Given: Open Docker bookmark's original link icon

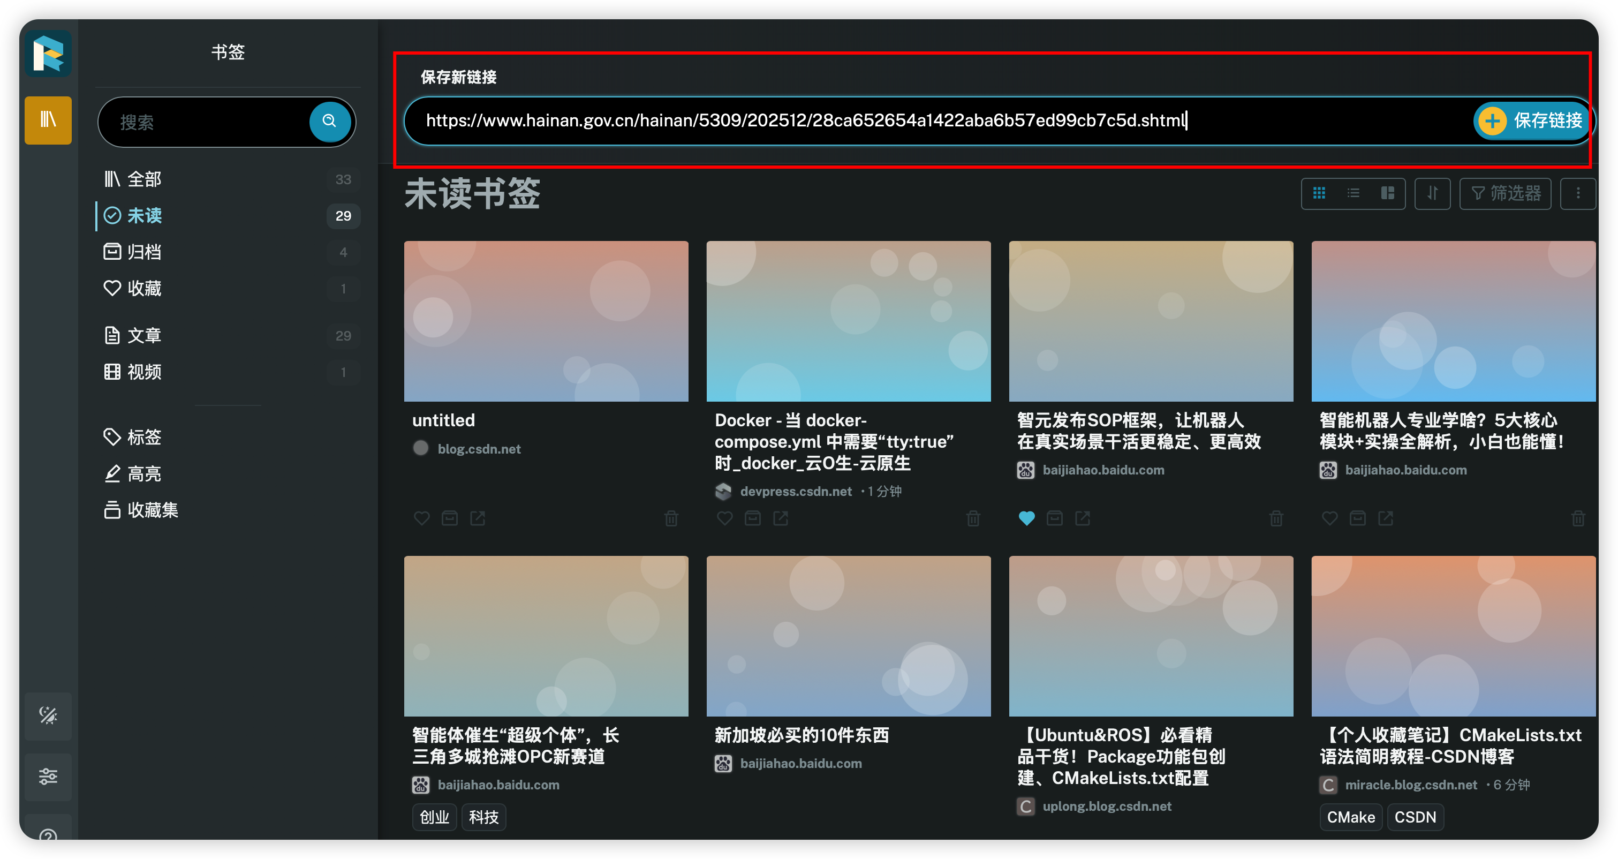Looking at the screenshot, I should click(781, 518).
